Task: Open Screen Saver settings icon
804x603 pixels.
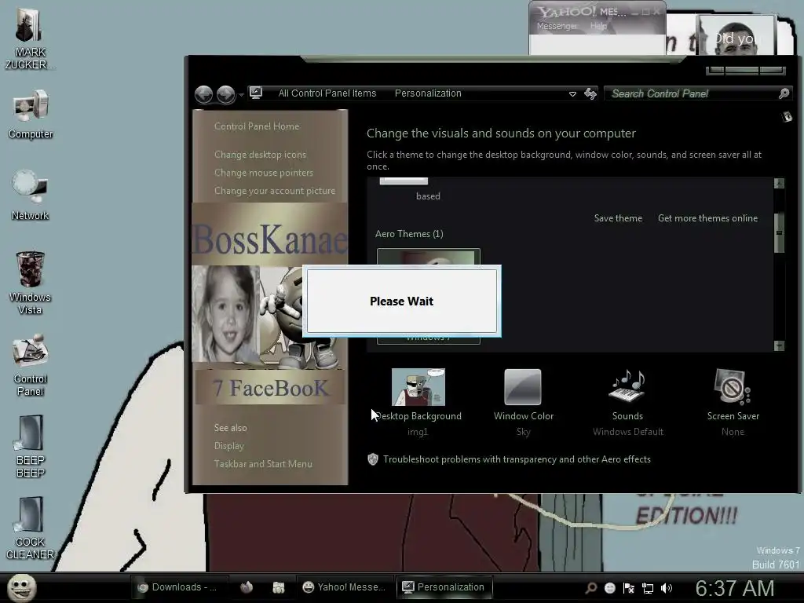Action: 733,386
